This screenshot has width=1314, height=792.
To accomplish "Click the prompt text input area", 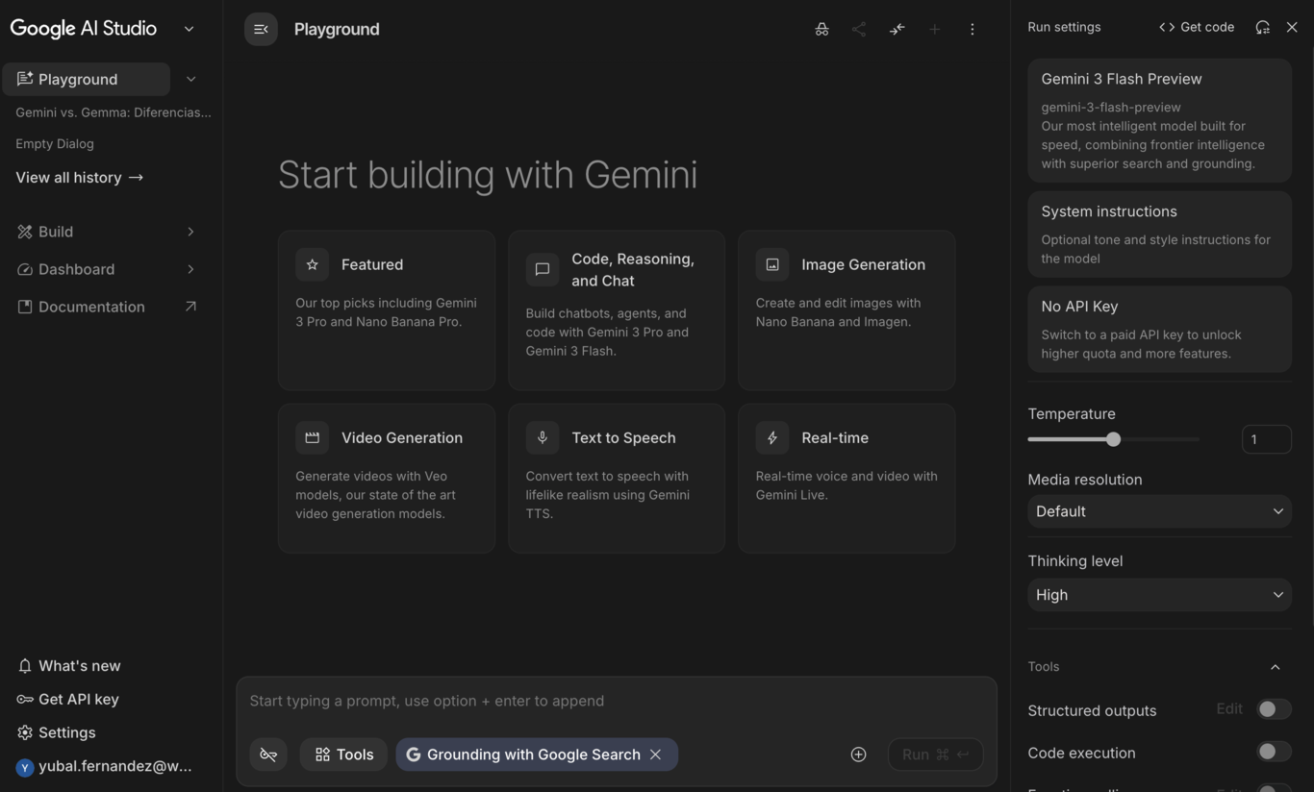I will tap(616, 701).
